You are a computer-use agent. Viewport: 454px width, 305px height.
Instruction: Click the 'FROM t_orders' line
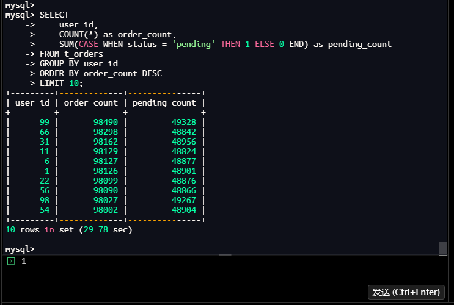point(71,54)
